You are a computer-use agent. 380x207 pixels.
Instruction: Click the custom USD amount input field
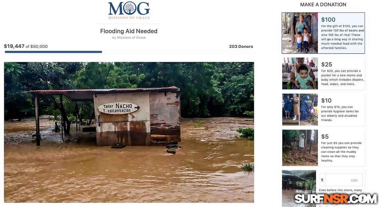pyautogui.click(x=341, y=180)
